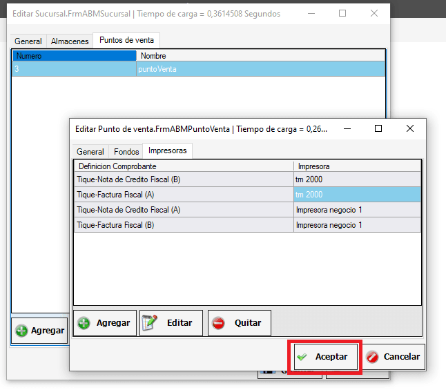
Task: Click the pencil Editar icon
Action: 150,323
